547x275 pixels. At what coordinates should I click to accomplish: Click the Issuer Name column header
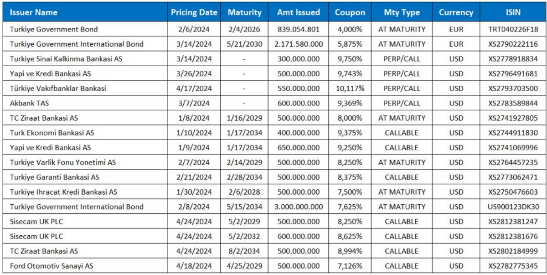pyautogui.click(x=85, y=12)
